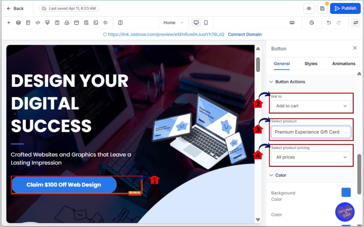Select the DESIGN YOUR DIGITAL SUCCESS headline

point(70,103)
